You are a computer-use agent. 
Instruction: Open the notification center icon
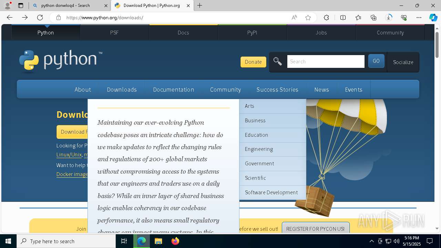coord(430,241)
